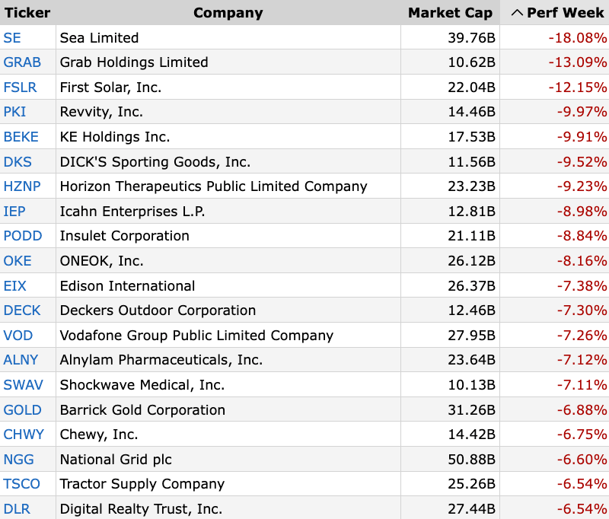Image resolution: width=609 pixels, height=519 pixels.
Task: Open the PKI ticker link
Action: pos(14,112)
